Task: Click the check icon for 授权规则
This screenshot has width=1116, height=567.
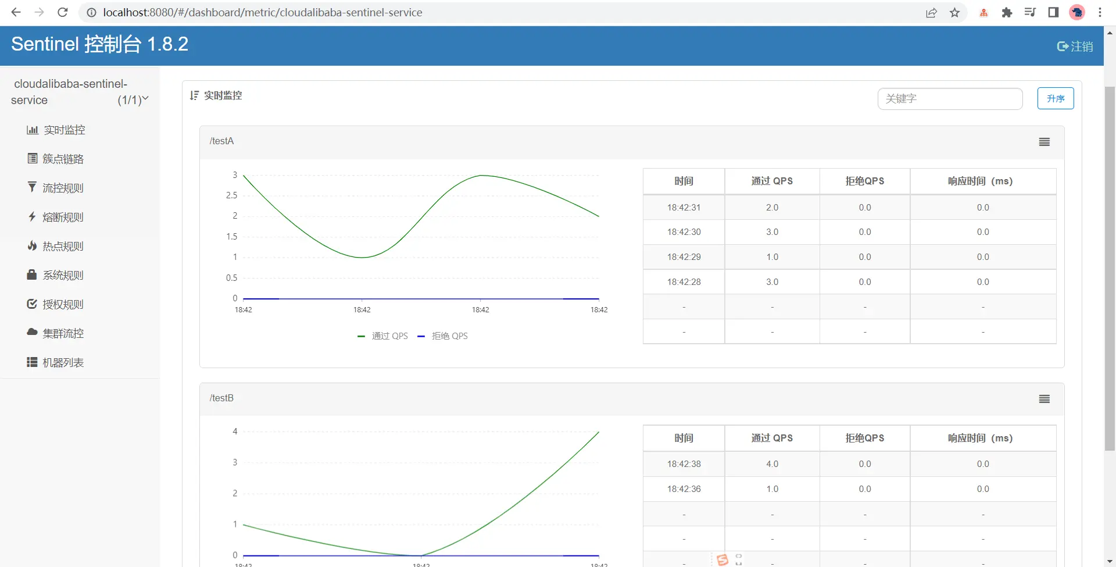Action: (32, 304)
